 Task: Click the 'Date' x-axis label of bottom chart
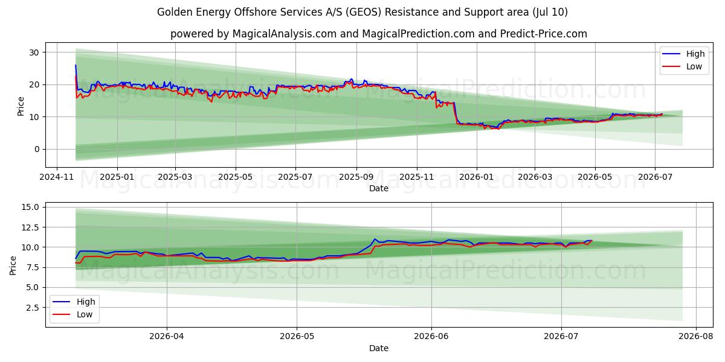click(x=379, y=348)
